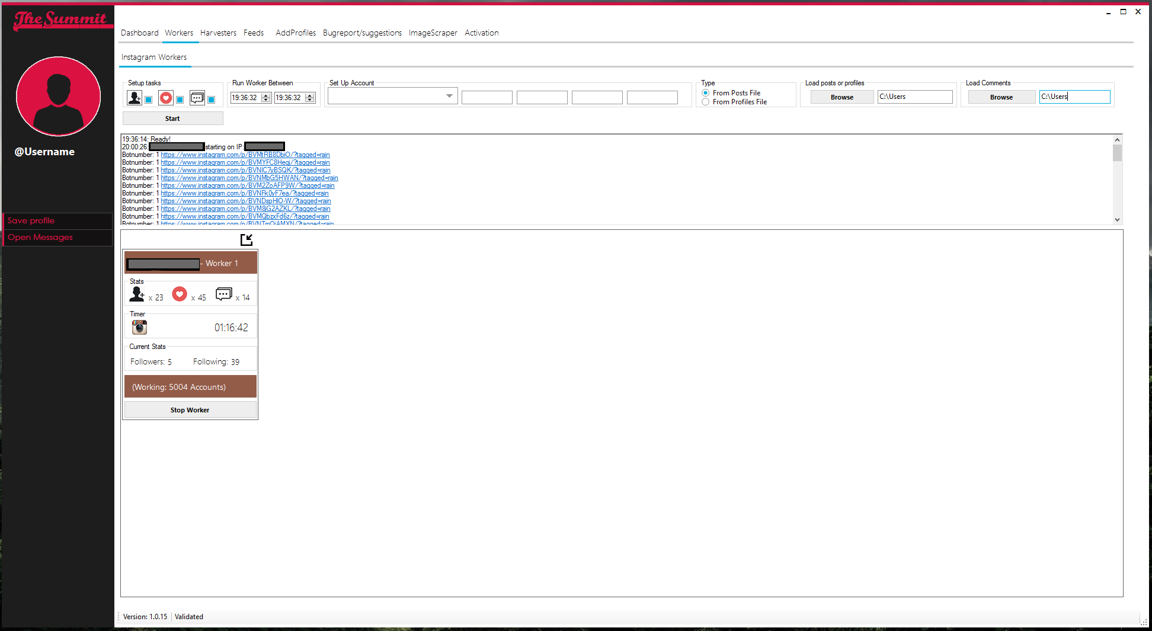Click the comment bubble icon under Setup tasks
Screen dimensions: 1152x631
pyautogui.click(x=197, y=98)
